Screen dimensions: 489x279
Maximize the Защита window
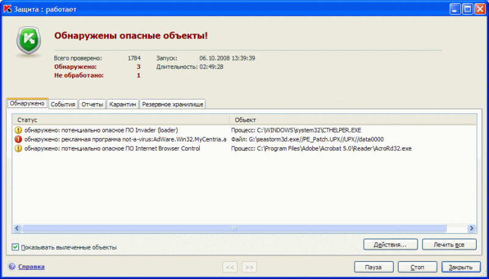pos(468,9)
